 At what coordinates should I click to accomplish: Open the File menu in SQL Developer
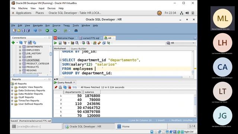(x=13, y=26)
